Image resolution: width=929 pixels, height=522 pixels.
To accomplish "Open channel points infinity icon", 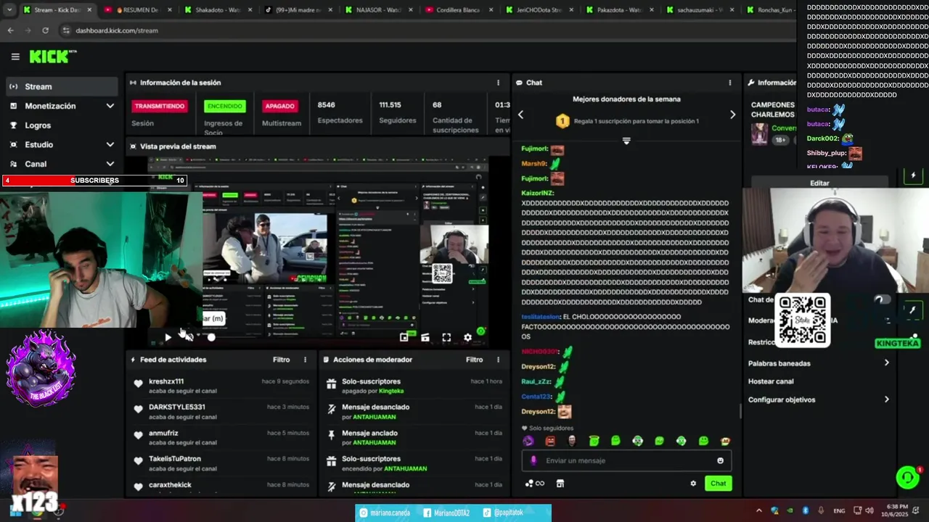I will point(535,484).
